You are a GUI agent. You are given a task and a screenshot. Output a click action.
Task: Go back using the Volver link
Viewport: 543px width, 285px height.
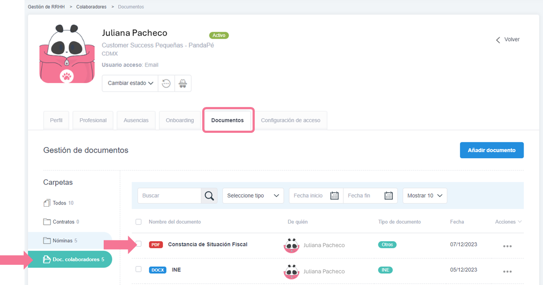pyautogui.click(x=508, y=40)
